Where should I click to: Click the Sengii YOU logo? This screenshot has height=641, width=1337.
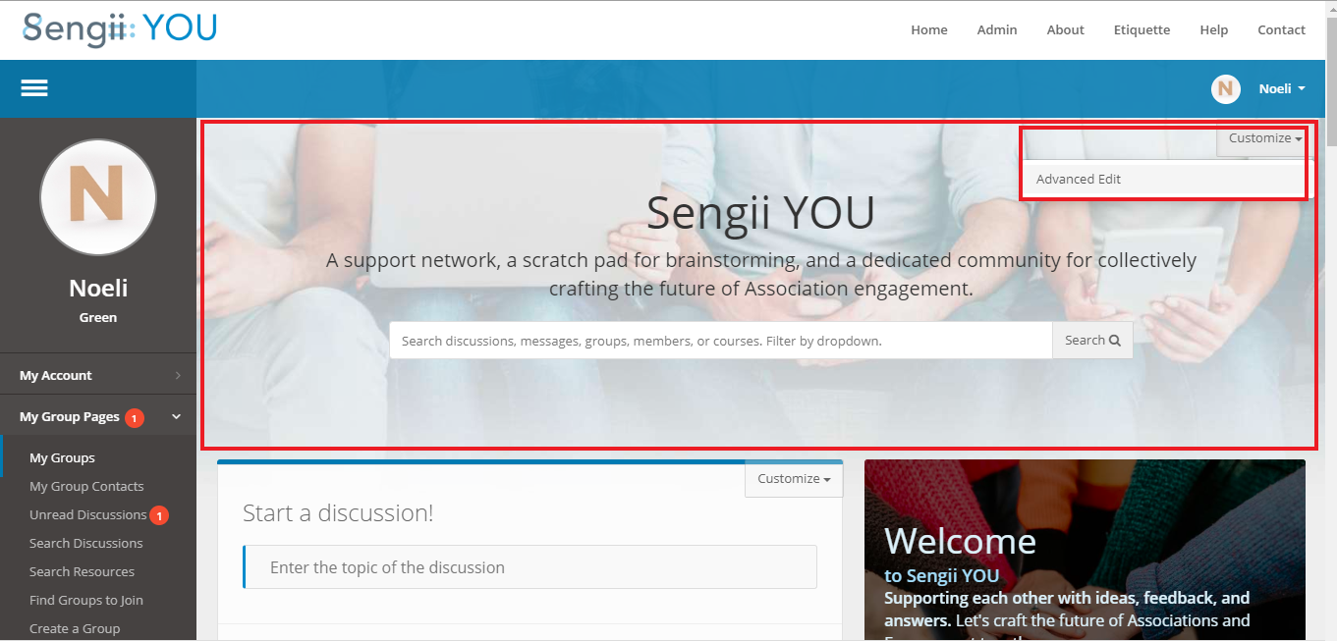[x=120, y=27]
